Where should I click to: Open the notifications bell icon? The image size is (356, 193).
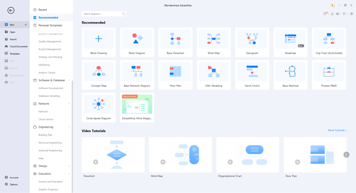(x=332, y=14)
